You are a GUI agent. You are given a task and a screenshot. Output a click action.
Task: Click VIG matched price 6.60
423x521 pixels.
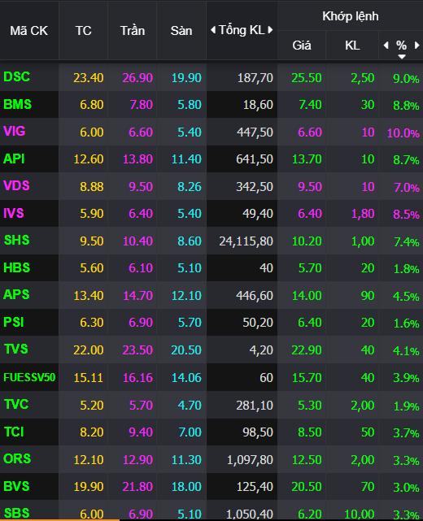tap(310, 132)
